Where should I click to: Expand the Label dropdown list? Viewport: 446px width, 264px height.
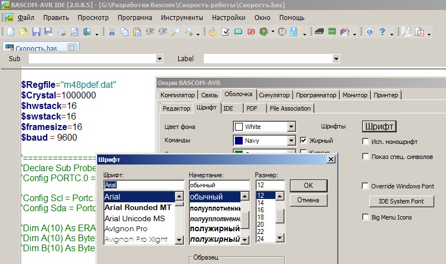[336, 59]
